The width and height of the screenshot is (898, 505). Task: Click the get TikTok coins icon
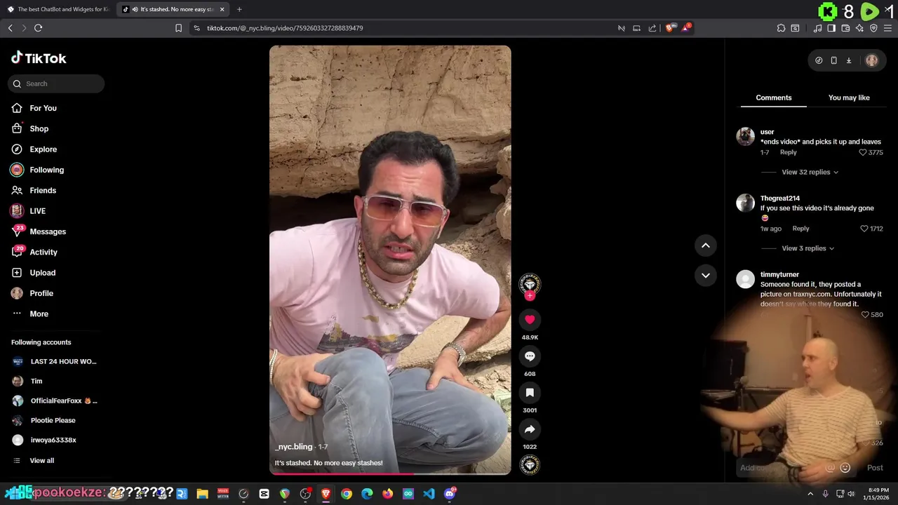pyautogui.click(x=819, y=60)
